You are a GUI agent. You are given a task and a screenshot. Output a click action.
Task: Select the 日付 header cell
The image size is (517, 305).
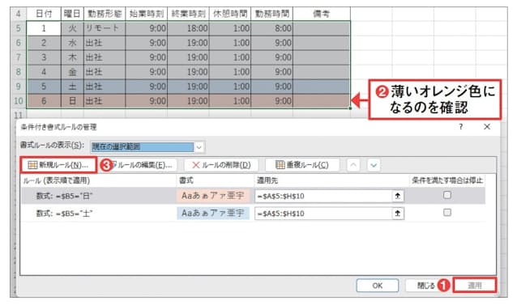(44, 14)
